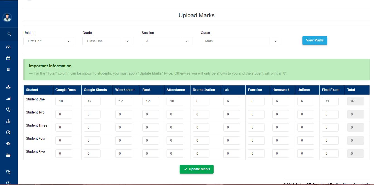Edit Student One's Google Docs mark
The height and width of the screenshot is (185, 374).
point(64,101)
